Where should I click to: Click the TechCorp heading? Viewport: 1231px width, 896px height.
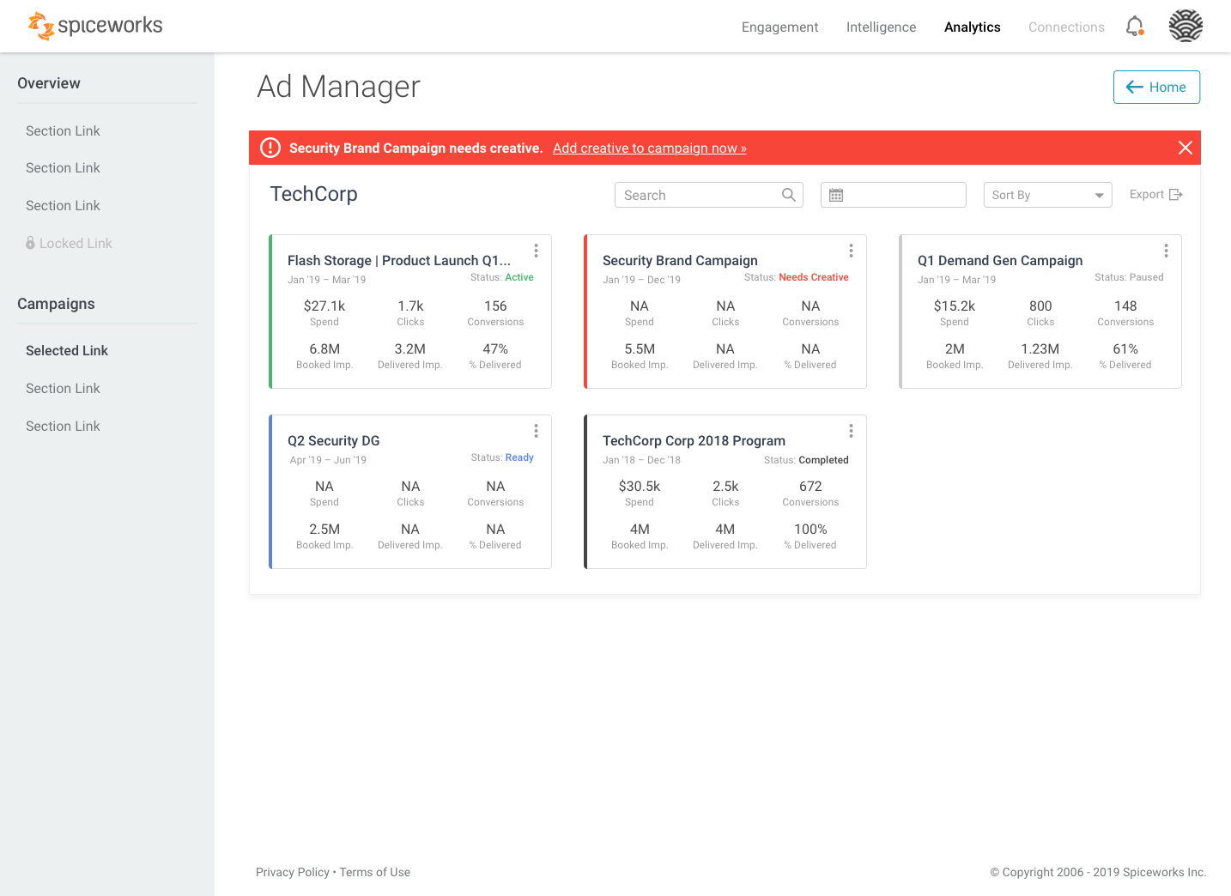[313, 194]
